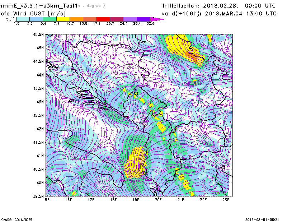Click the legend value "17.1"

tap(97, 23)
